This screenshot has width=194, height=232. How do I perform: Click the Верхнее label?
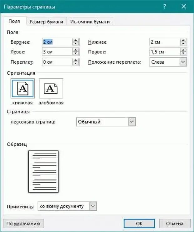21,42
